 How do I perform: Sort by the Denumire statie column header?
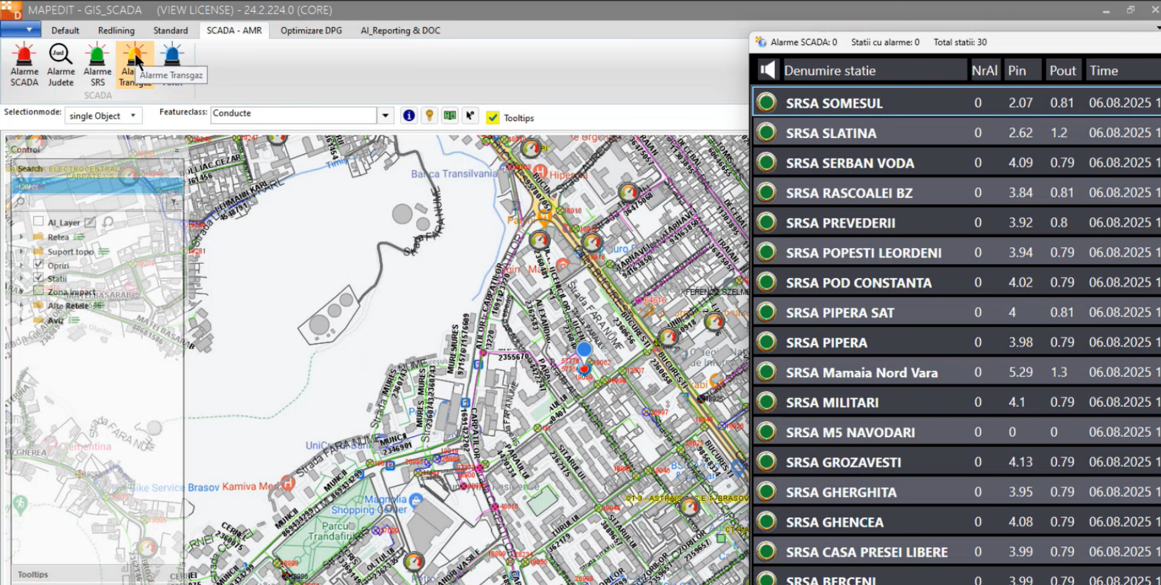pyautogui.click(x=830, y=70)
